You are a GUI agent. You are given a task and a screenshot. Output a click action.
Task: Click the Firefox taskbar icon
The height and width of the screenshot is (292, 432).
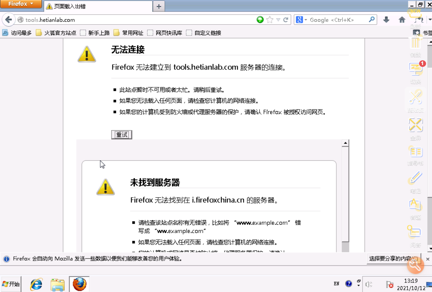point(79,284)
